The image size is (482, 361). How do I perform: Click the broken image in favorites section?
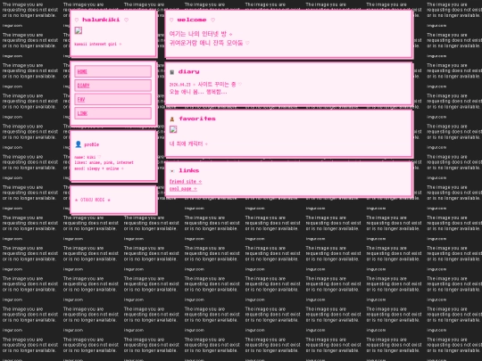pyautogui.click(x=173, y=129)
